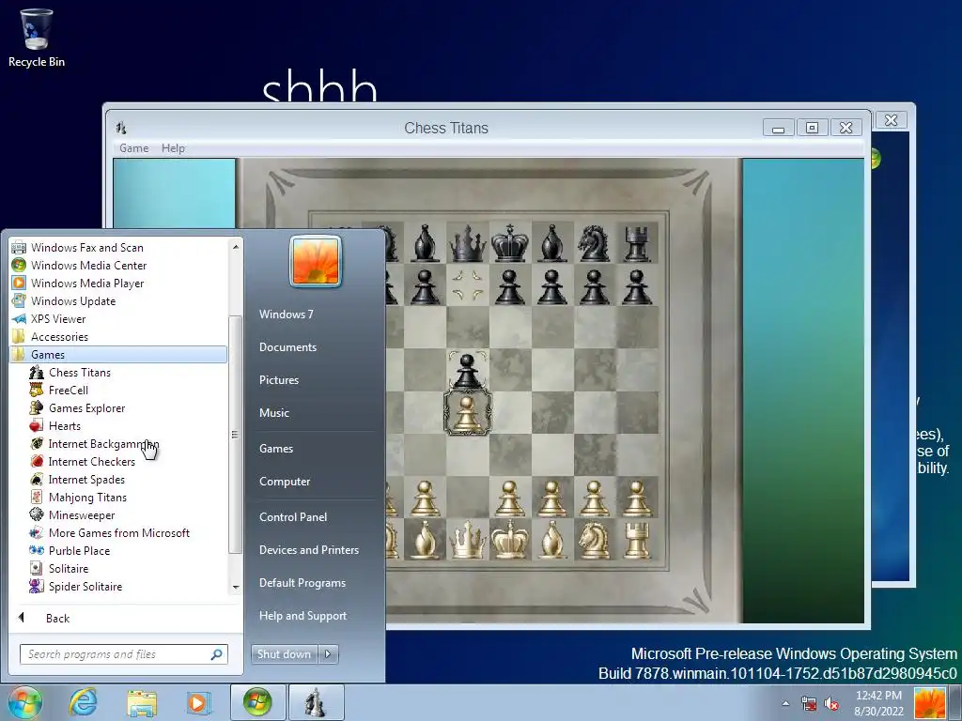Show hidden tray icons arrow
This screenshot has width=962, height=721.
pos(785,704)
